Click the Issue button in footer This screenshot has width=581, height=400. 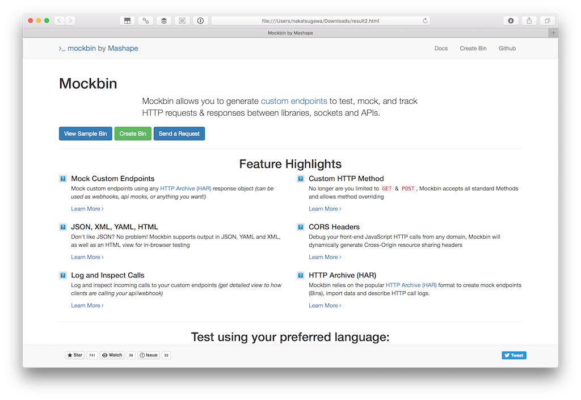(149, 355)
